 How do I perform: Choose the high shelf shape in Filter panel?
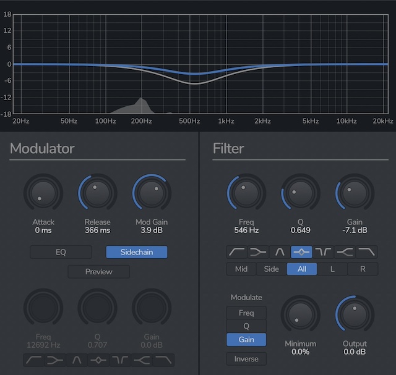point(344,252)
